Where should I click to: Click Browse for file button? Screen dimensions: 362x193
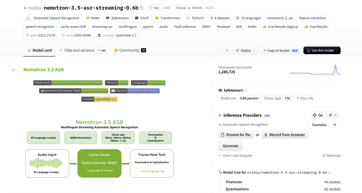pyautogui.click(x=236, y=135)
